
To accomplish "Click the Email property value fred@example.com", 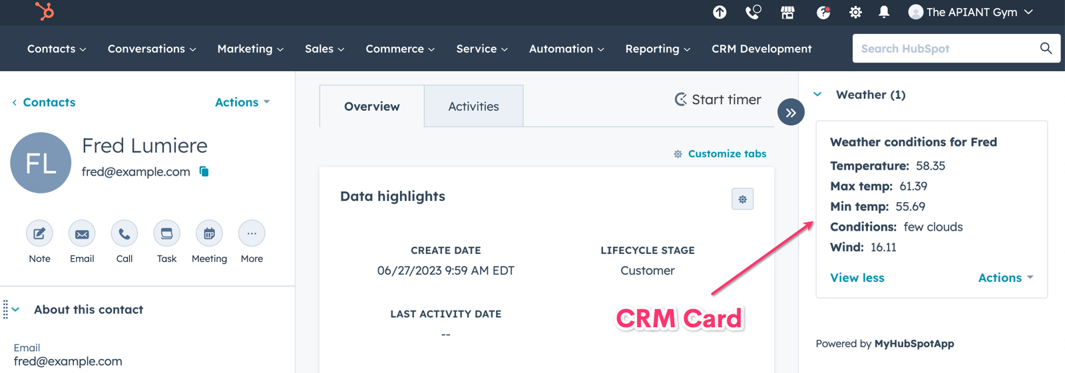I will point(68,361).
